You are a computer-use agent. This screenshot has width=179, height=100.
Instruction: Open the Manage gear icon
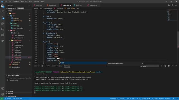click(3, 94)
